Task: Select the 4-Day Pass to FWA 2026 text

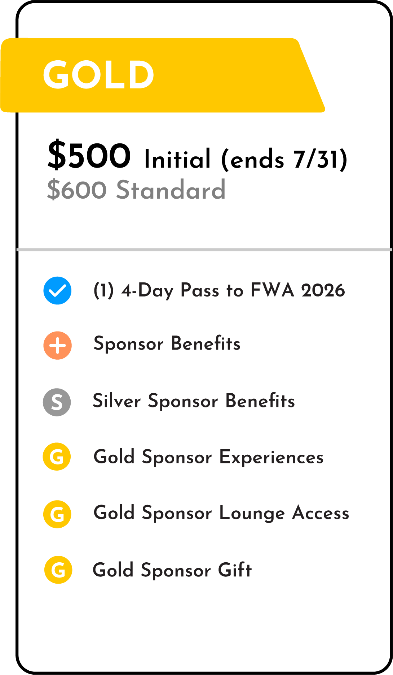Action: [x=219, y=291]
